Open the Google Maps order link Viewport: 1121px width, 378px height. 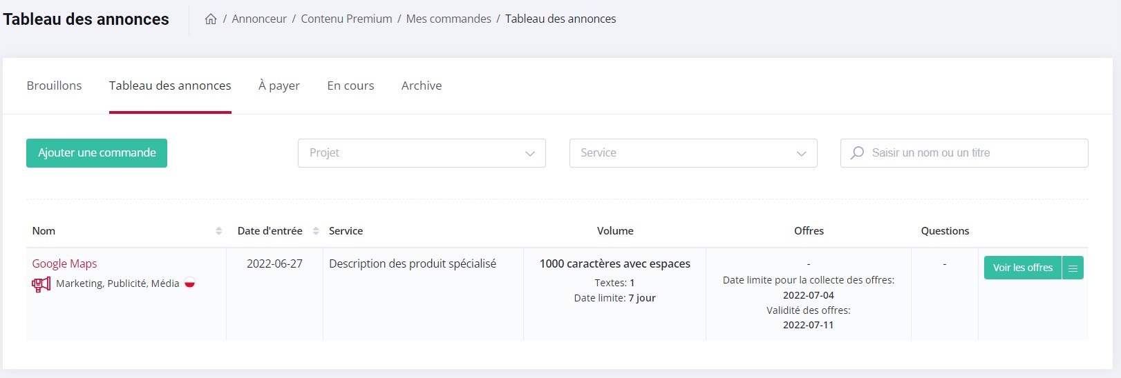click(64, 263)
